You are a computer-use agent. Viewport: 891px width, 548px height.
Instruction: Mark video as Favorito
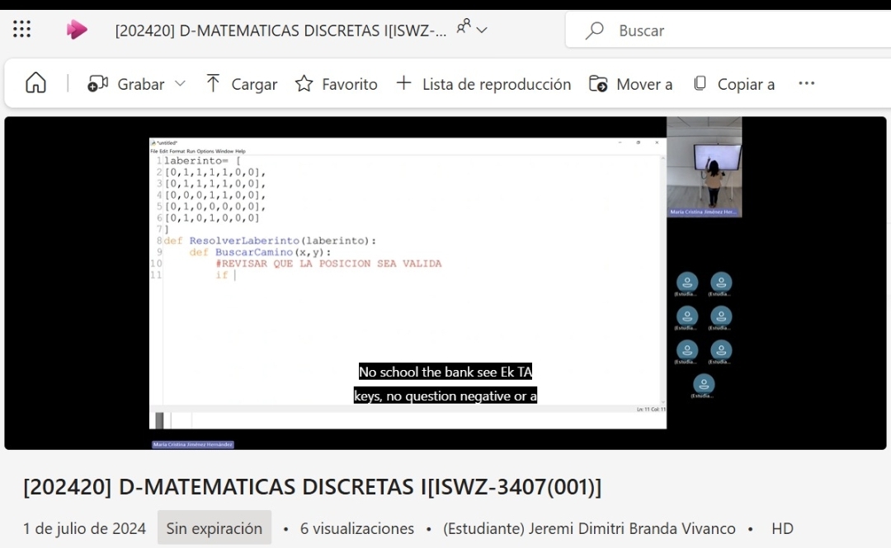[x=336, y=84]
